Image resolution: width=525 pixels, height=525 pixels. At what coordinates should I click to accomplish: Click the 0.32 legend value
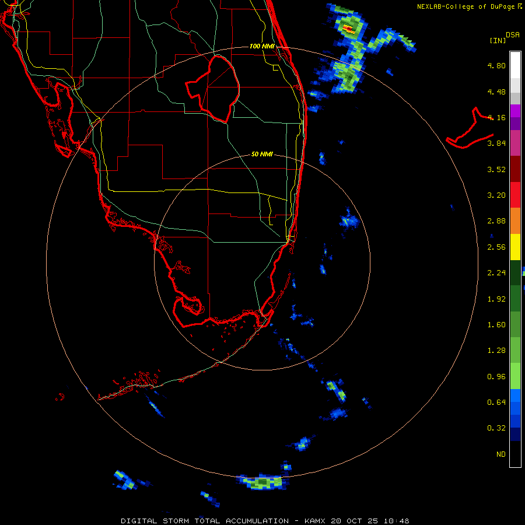(x=496, y=428)
